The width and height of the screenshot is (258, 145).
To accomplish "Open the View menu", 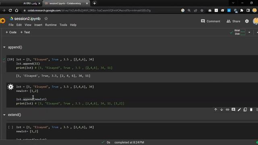I will [x=28, y=25].
